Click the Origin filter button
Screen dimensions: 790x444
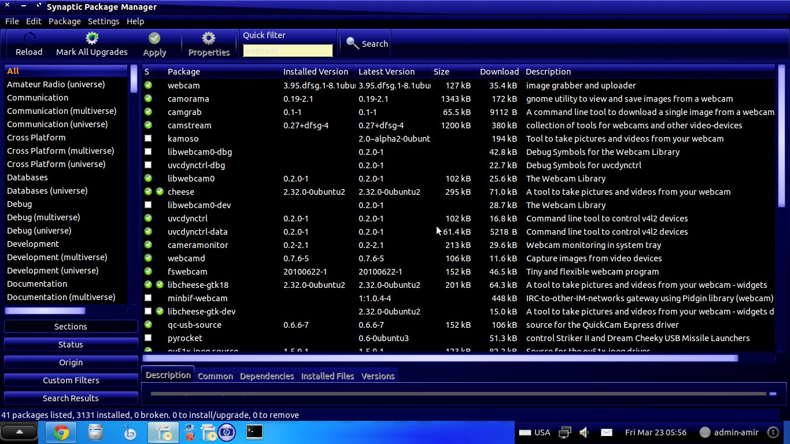point(71,362)
